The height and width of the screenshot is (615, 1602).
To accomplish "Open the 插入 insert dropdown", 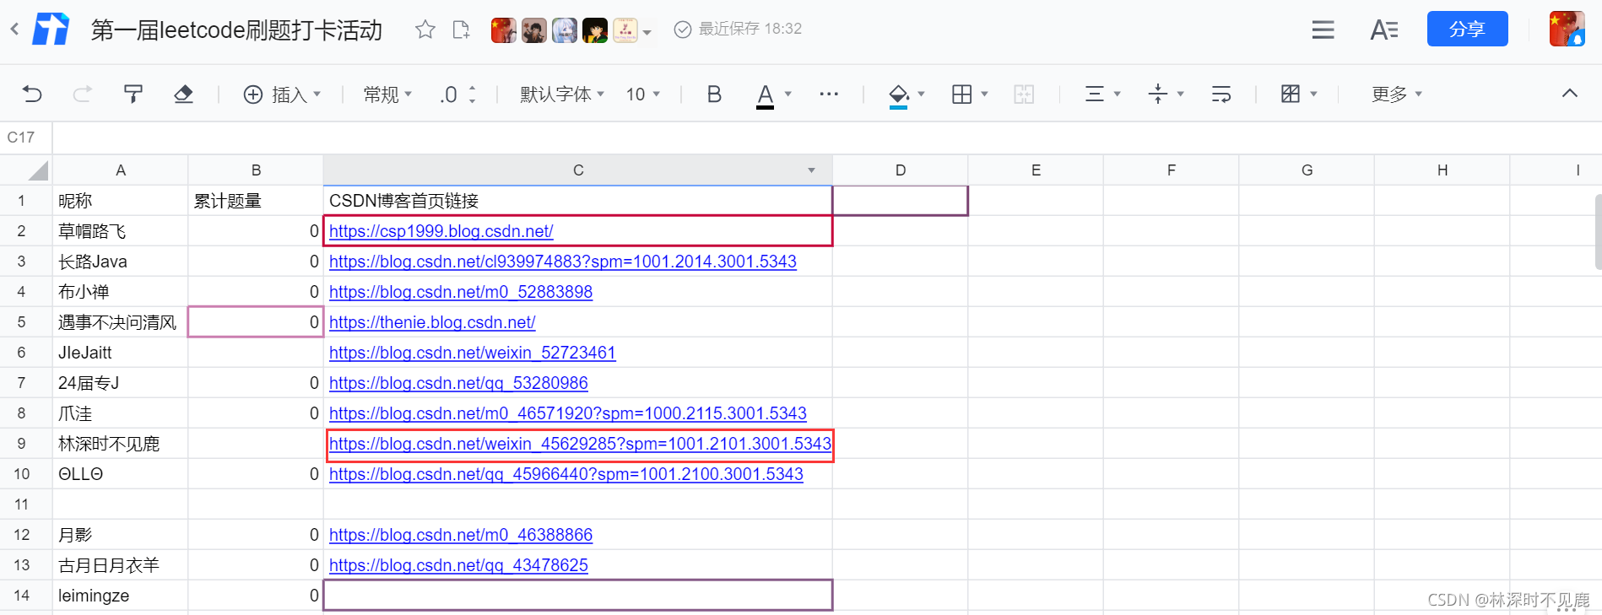I will [282, 94].
